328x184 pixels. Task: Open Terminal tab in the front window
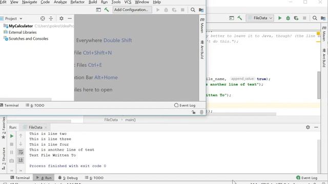9,105
